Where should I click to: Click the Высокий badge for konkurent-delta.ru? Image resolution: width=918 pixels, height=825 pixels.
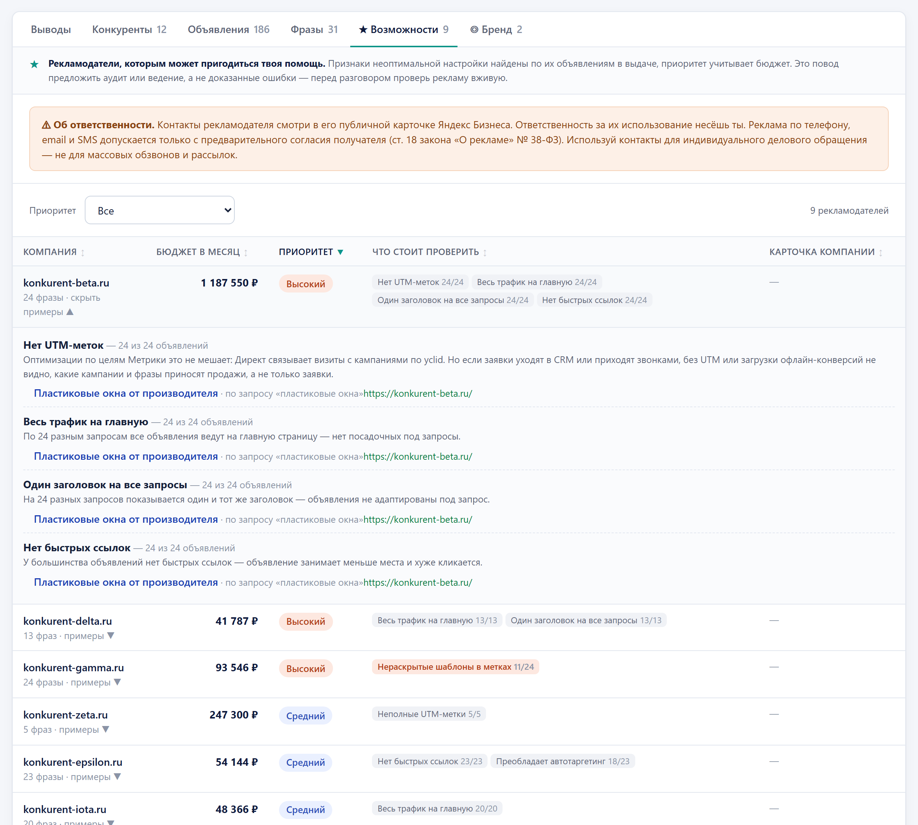point(306,621)
